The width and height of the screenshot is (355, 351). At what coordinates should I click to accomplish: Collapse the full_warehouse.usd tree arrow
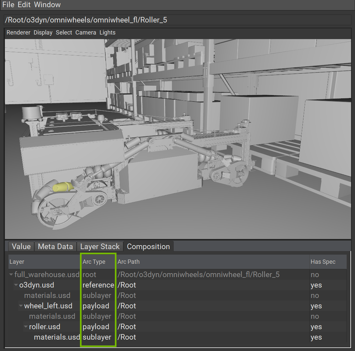click(x=12, y=275)
